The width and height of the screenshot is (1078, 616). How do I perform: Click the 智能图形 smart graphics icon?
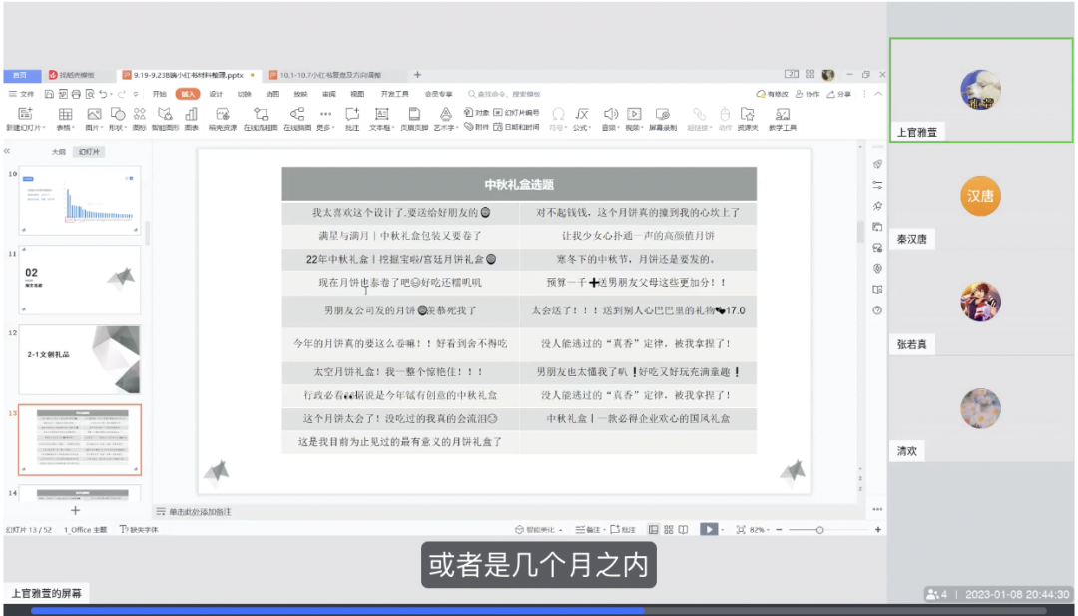pos(165,114)
